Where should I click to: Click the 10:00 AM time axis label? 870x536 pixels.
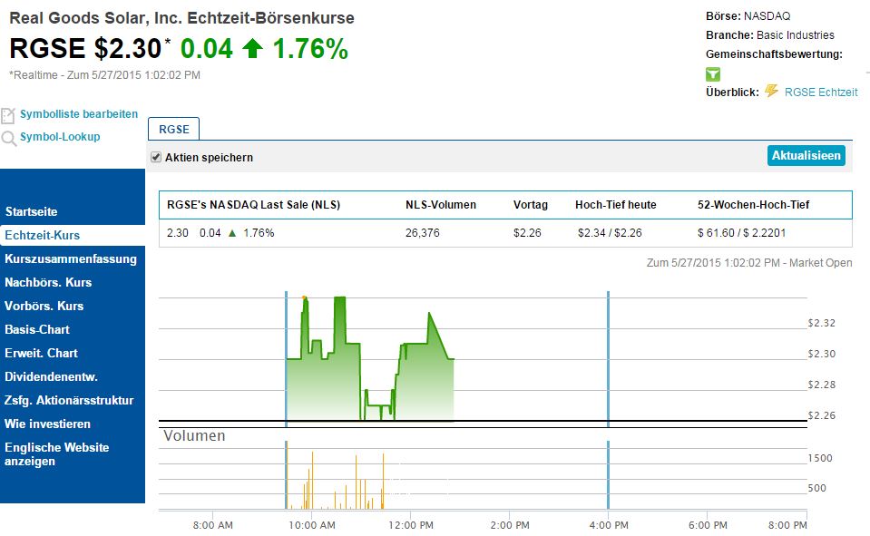[312, 525]
